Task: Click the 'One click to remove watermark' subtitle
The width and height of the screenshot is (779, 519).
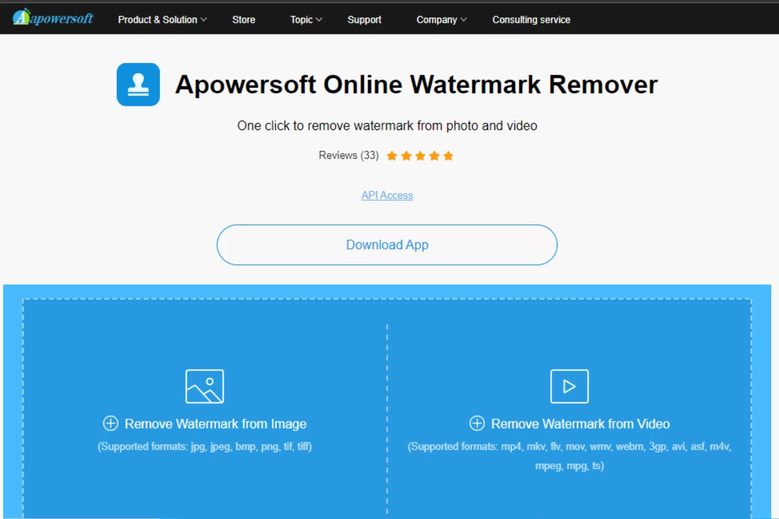Action: tap(387, 126)
